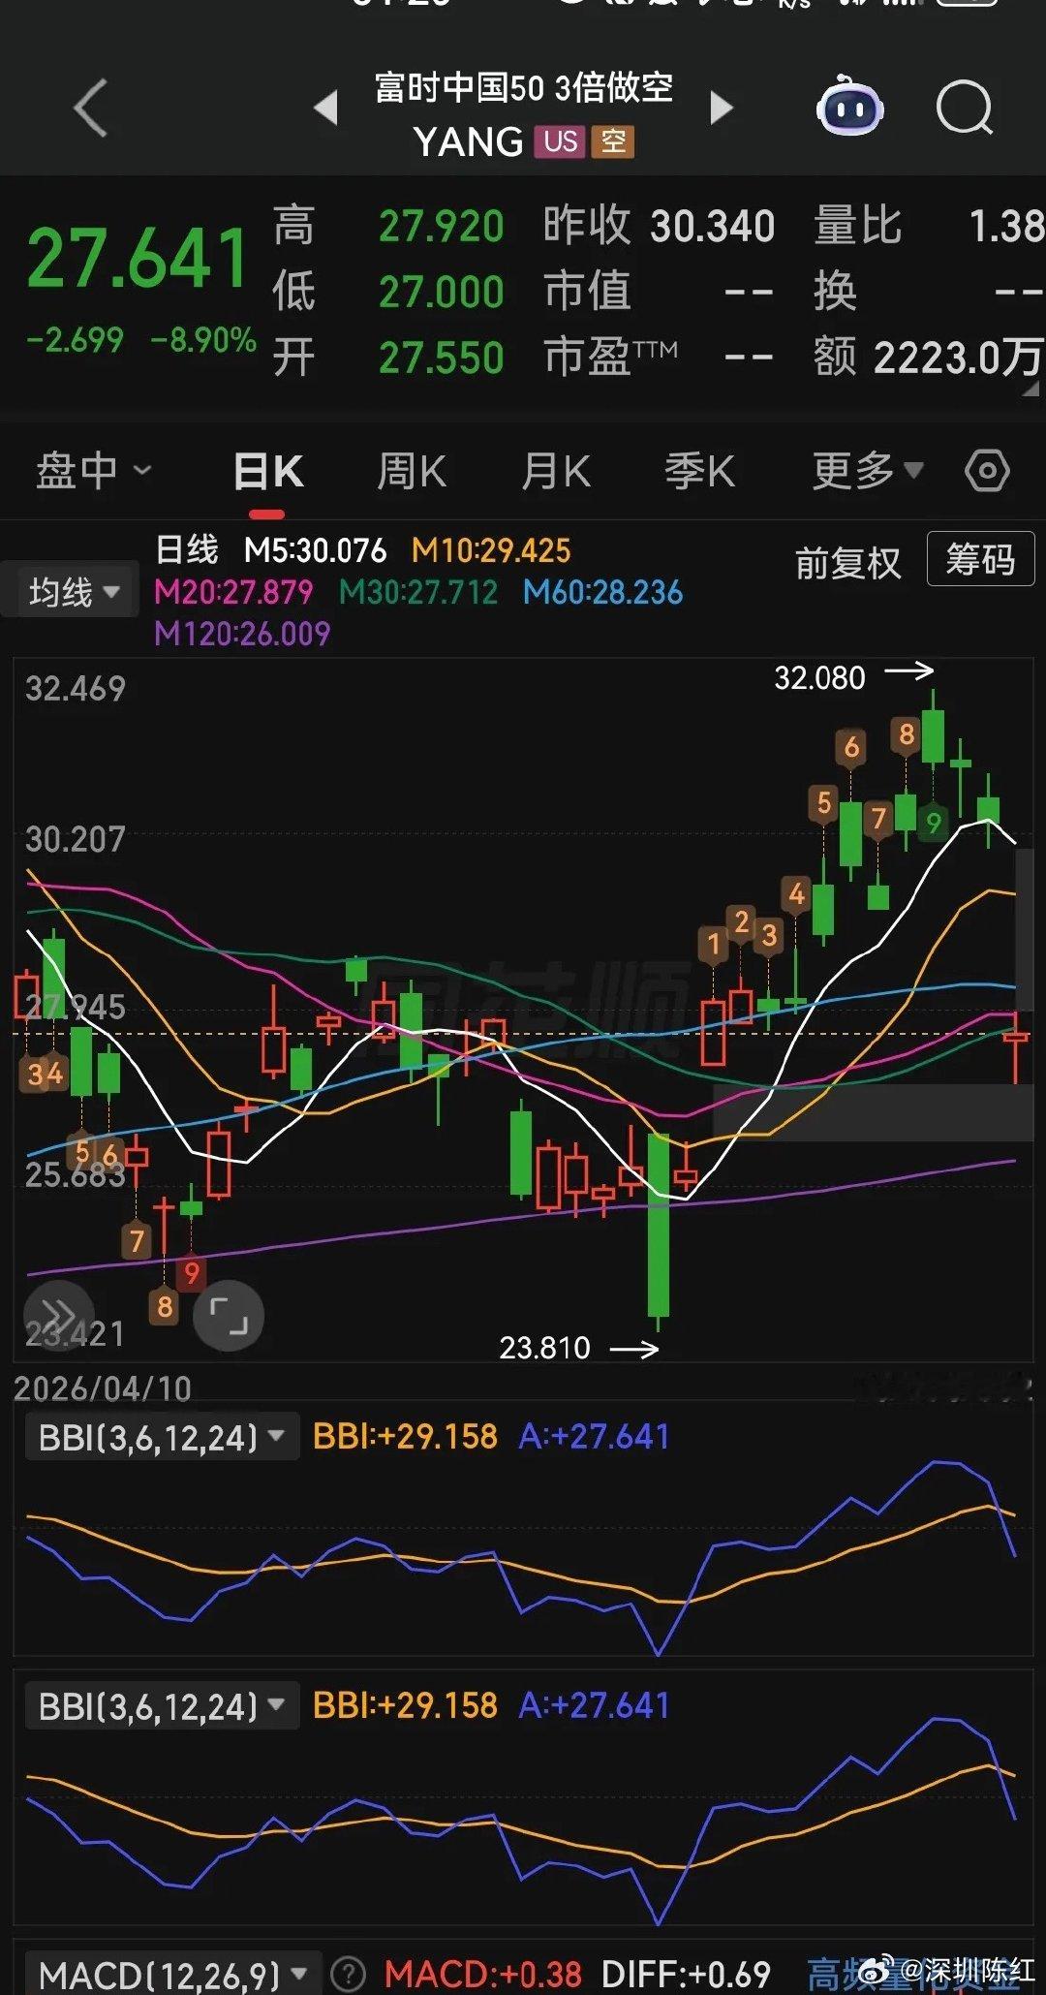Open the robot AI assistant

pyautogui.click(x=849, y=106)
